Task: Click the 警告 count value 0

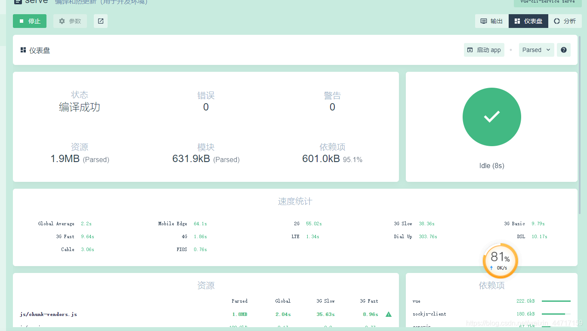Action: pyautogui.click(x=332, y=107)
